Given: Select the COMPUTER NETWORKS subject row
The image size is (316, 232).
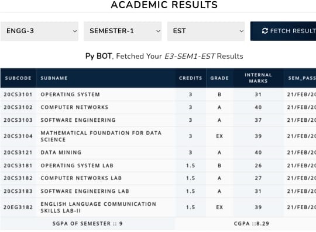Looking at the screenshot, I should point(158,107).
